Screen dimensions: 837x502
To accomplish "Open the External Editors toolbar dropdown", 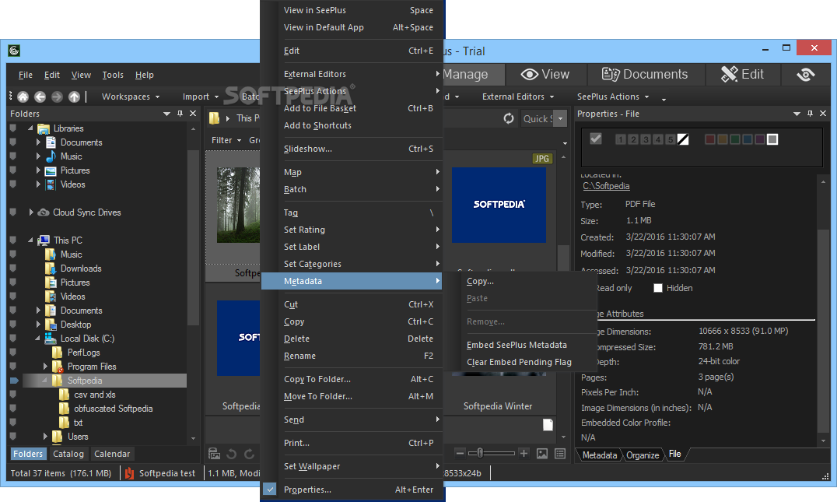I will [518, 97].
